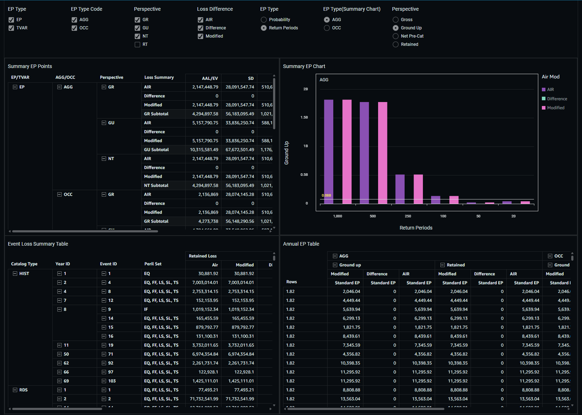This screenshot has width=582, height=415.
Task: Uncheck the TVAR EP Type checkbox
Action: click(11, 28)
